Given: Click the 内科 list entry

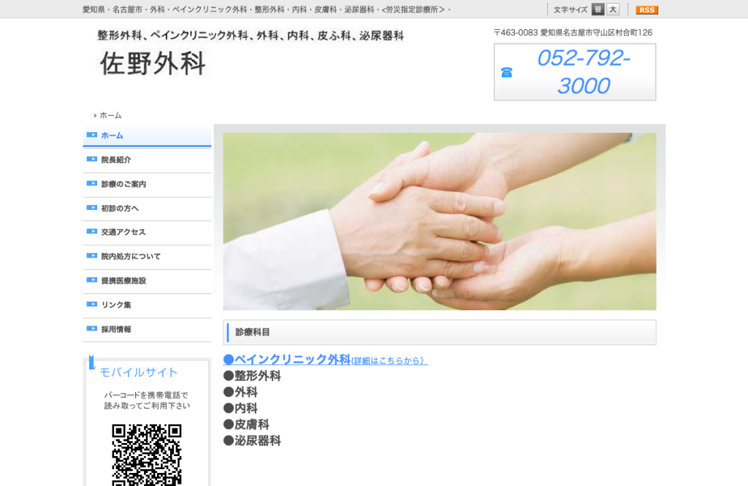Looking at the screenshot, I should [x=240, y=409].
